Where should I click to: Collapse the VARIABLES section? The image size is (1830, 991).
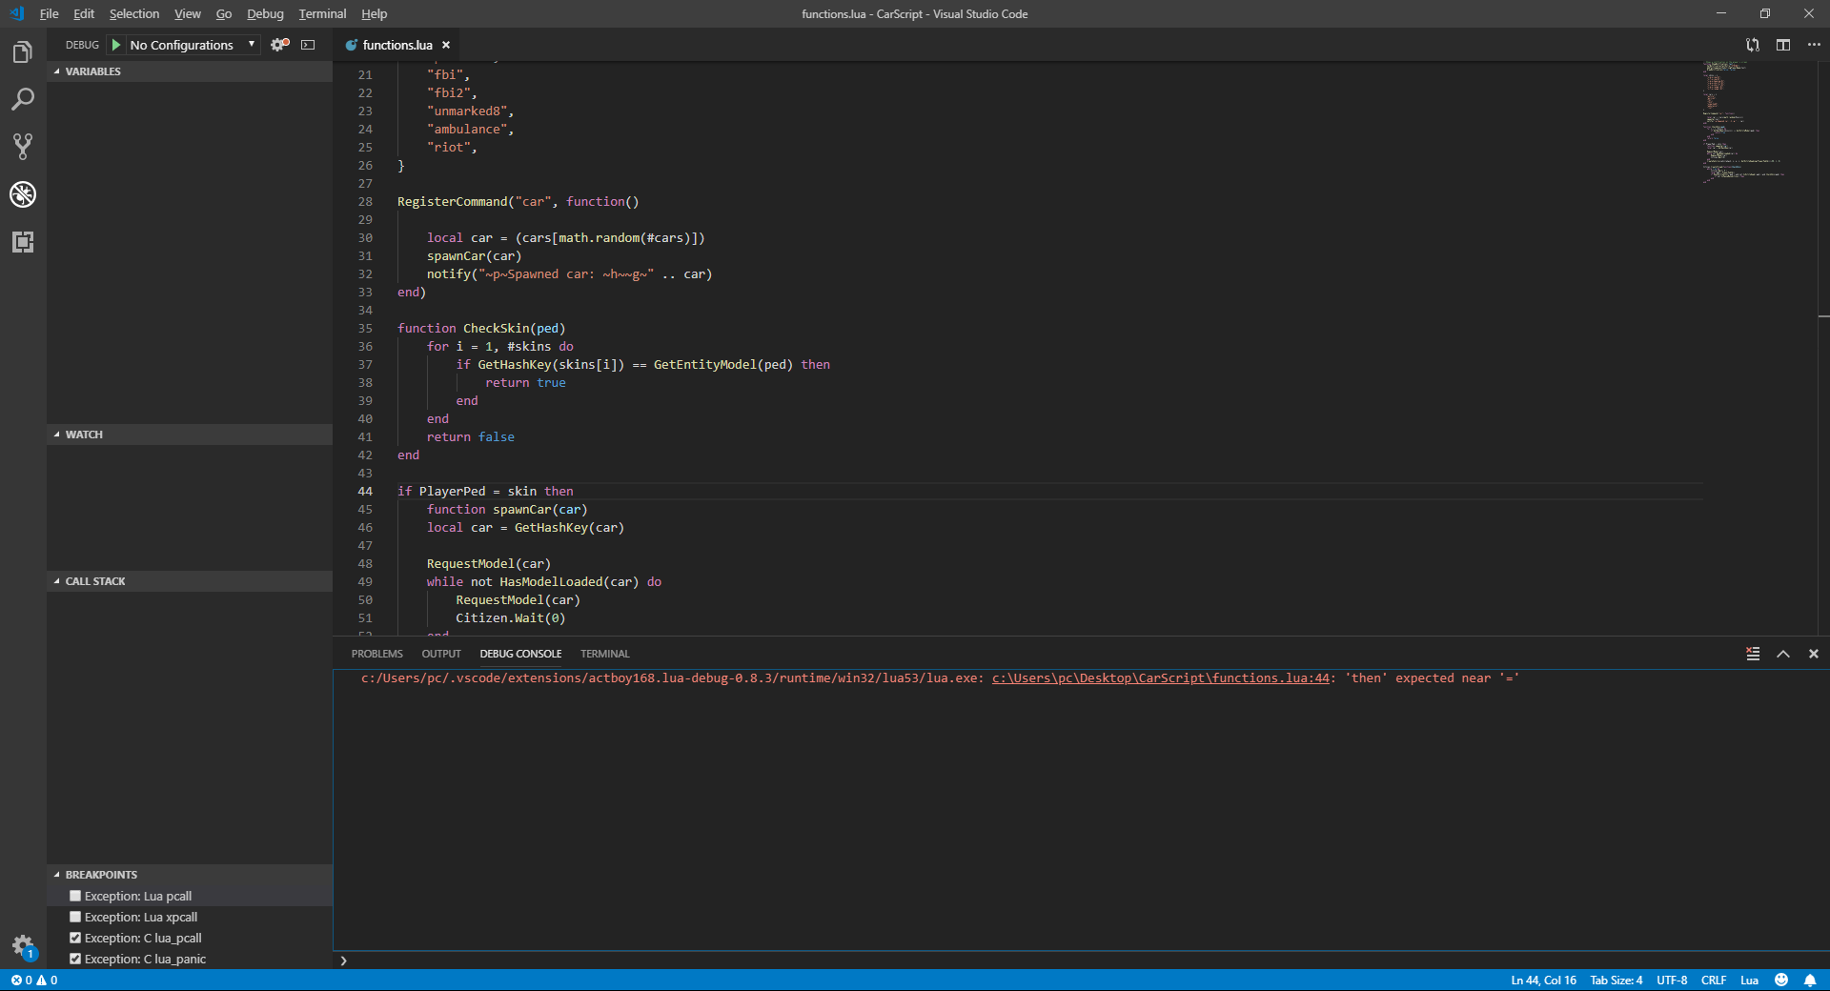[92, 71]
